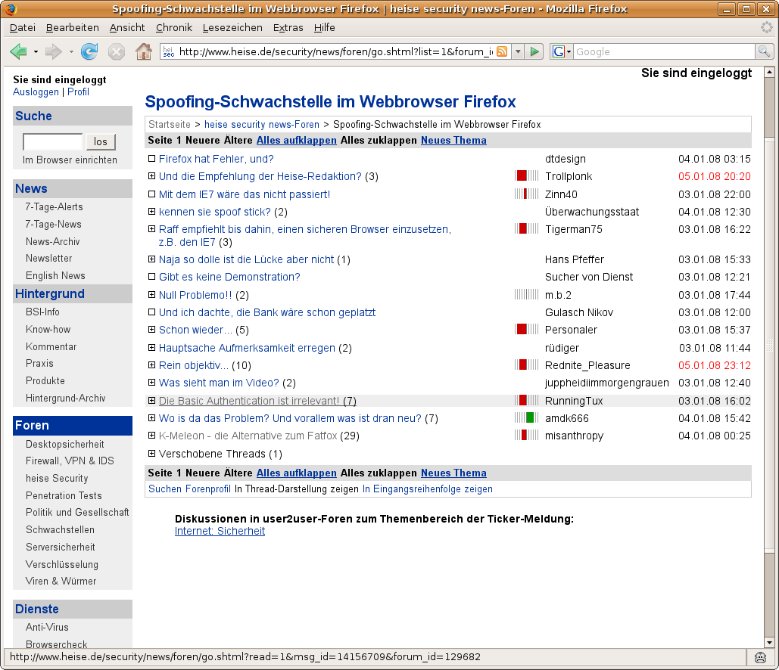The image size is (779, 670).
Task: Open the Lesezeichen menu
Action: click(232, 28)
